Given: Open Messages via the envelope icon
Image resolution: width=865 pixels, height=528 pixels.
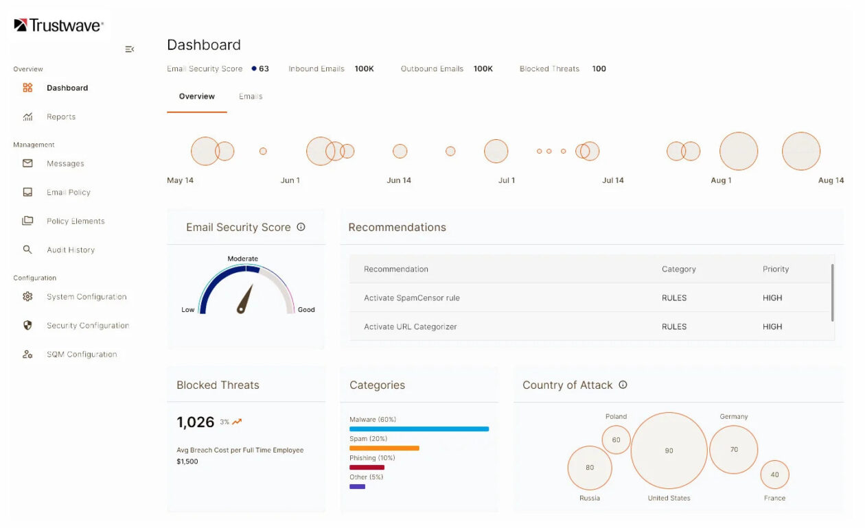Looking at the screenshot, I should 27,163.
